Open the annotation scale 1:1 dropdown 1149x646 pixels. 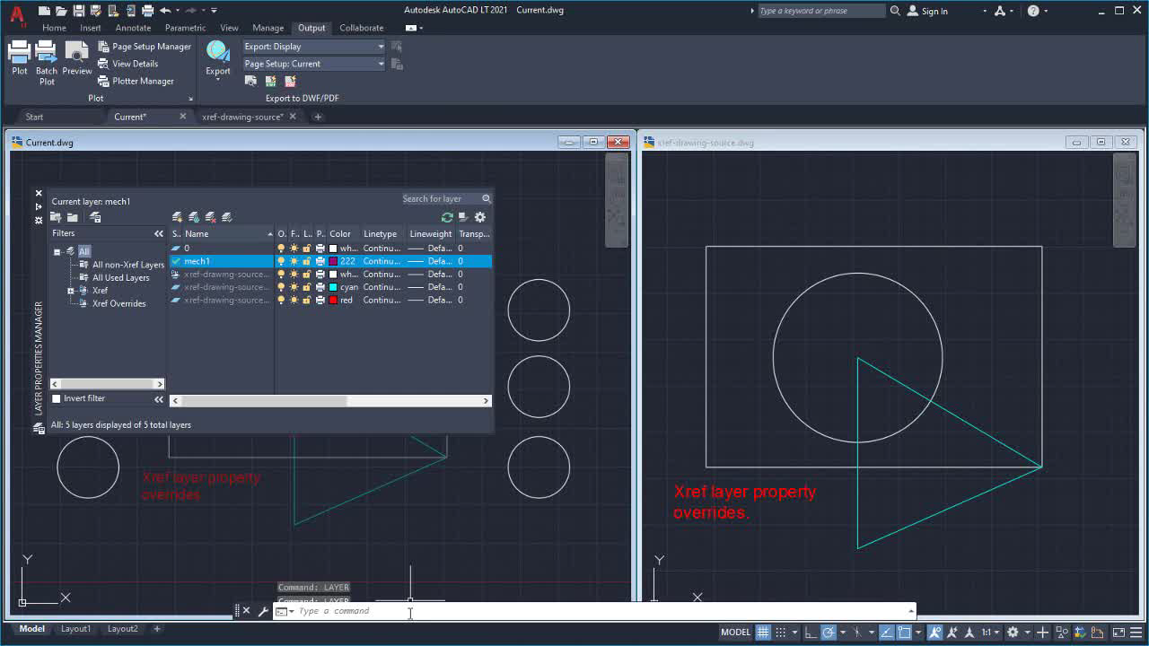(x=989, y=633)
